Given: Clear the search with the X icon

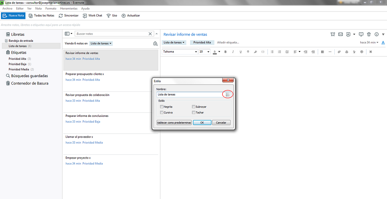Looking at the screenshot, I should (x=150, y=34).
